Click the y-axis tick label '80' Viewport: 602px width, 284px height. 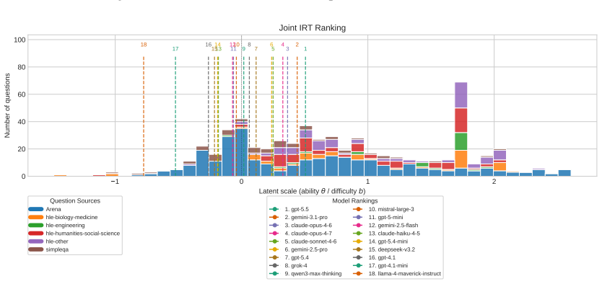click(22, 68)
